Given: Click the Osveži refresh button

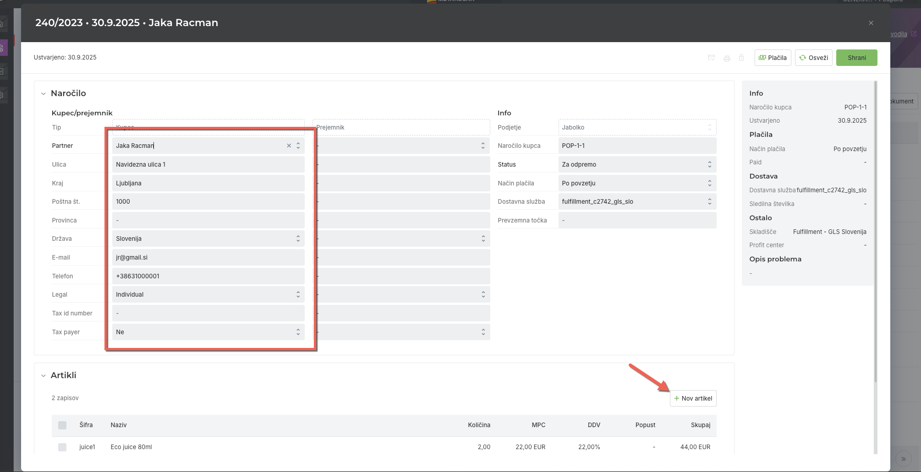Looking at the screenshot, I should [x=813, y=58].
